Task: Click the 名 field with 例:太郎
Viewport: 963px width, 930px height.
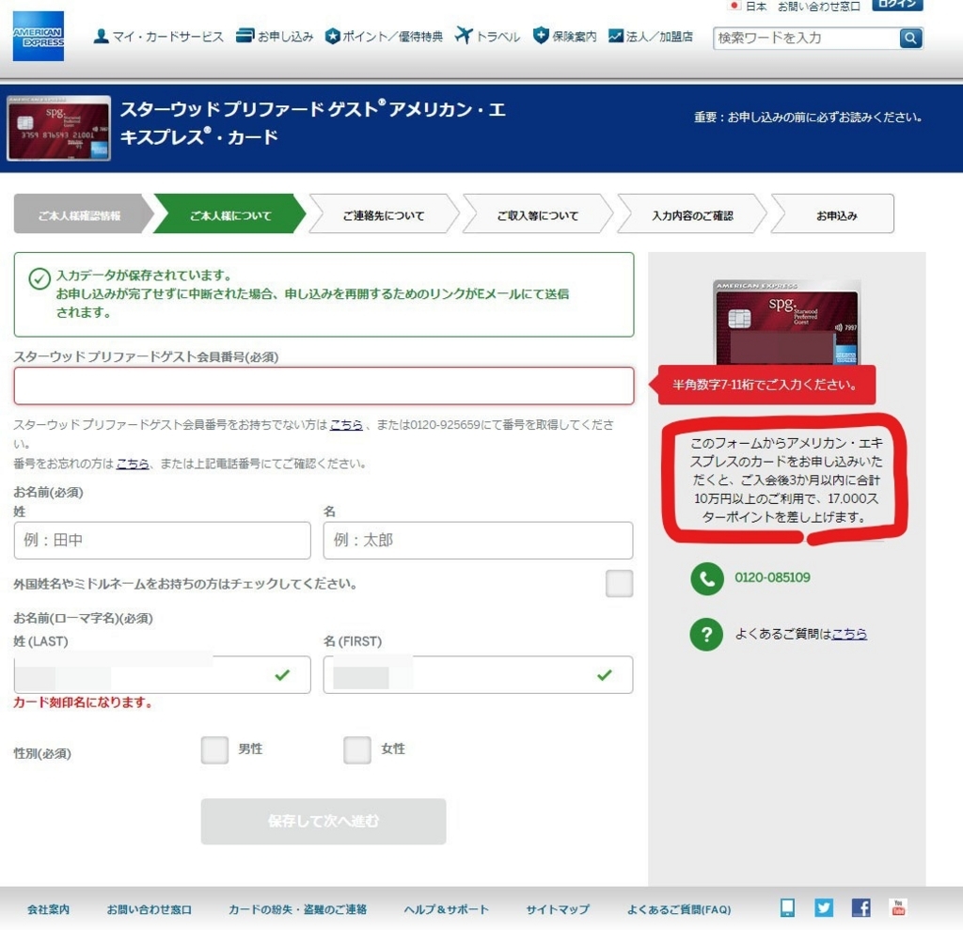Action: [478, 541]
